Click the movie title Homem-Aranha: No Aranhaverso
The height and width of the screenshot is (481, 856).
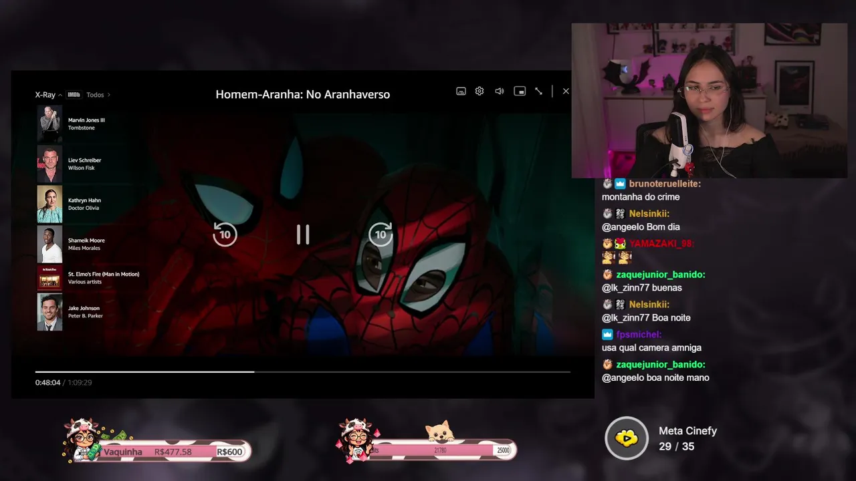point(303,94)
